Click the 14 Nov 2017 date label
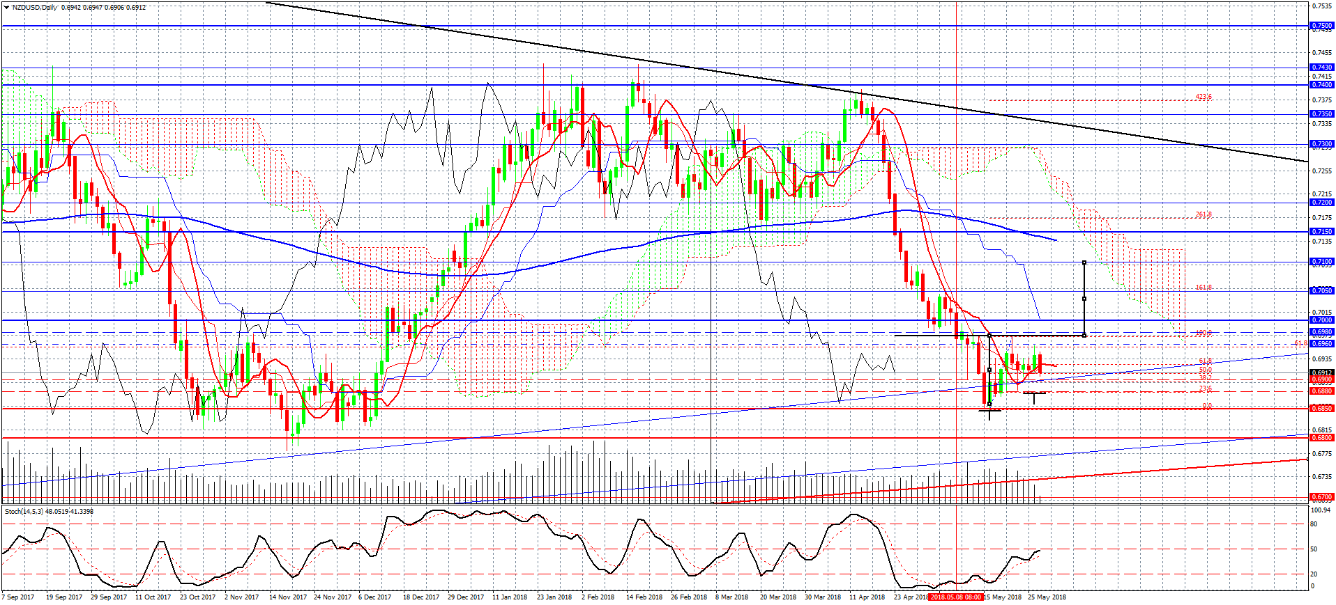Screen dimensions: 1336x605 click(x=288, y=597)
